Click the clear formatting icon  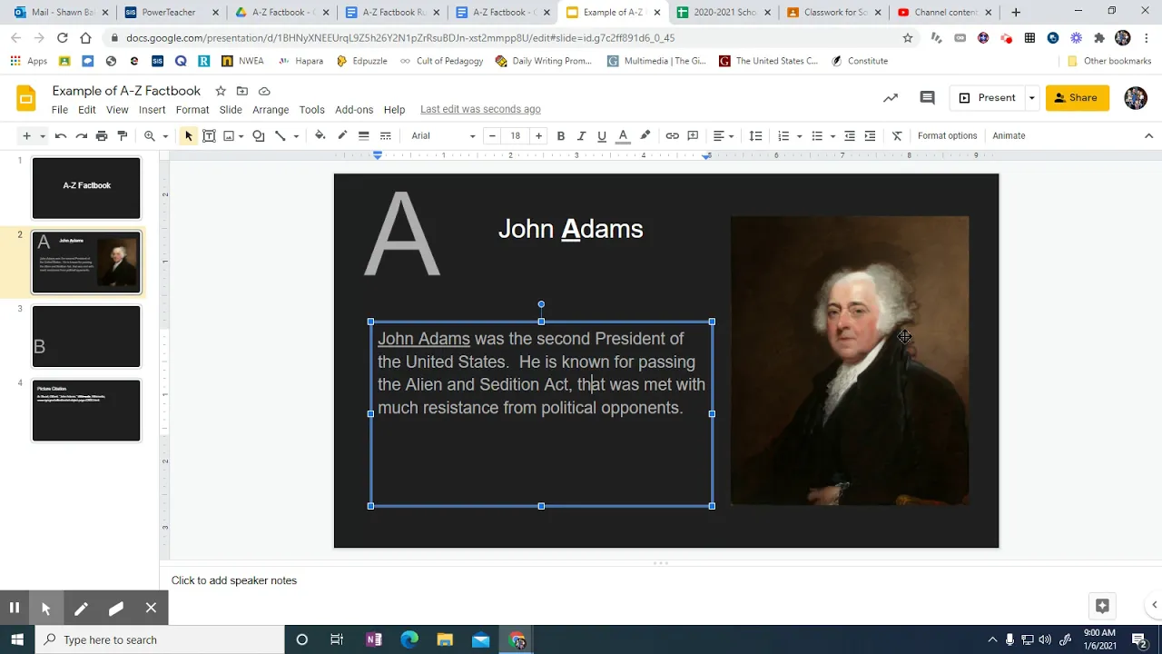[x=897, y=136]
